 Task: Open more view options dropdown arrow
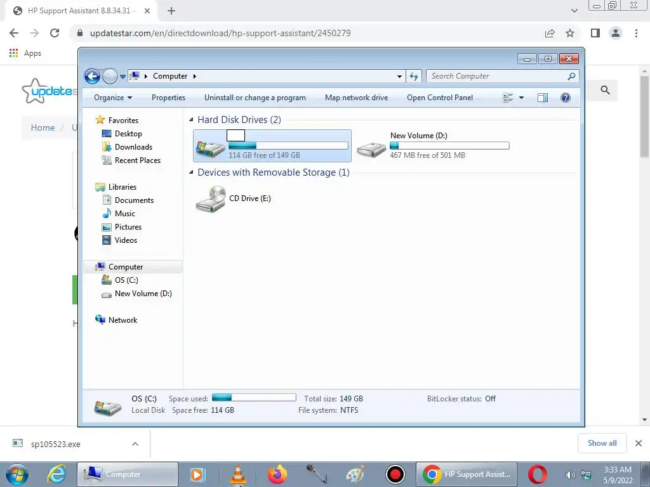pos(522,98)
